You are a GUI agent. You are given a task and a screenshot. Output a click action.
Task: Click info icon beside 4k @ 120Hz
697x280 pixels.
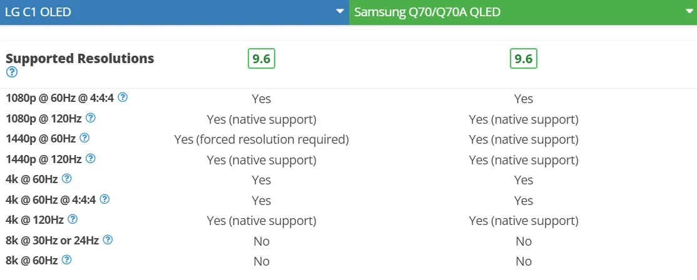point(73,219)
